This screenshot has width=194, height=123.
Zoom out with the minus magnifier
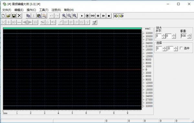coord(70,16)
